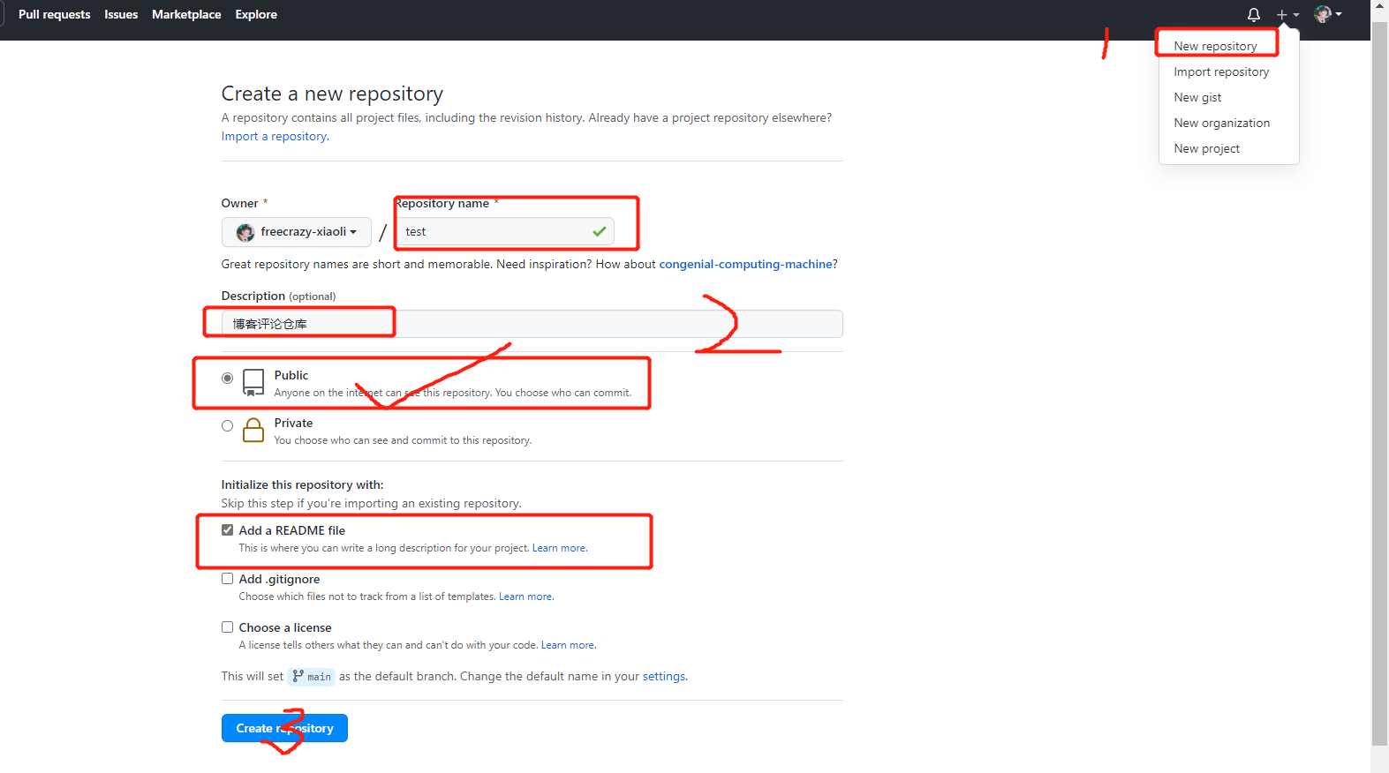
Task: Click the private repository lock icon
Action: click(253, 430)
